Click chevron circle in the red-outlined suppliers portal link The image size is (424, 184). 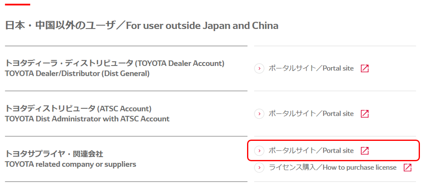[x=259, y=151]
